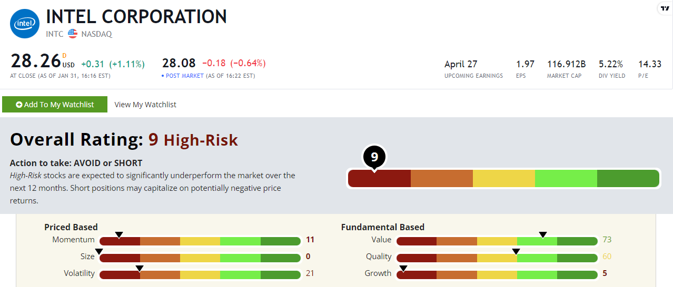Click the Volatility bar triangle marker

[x=140, y=268]
